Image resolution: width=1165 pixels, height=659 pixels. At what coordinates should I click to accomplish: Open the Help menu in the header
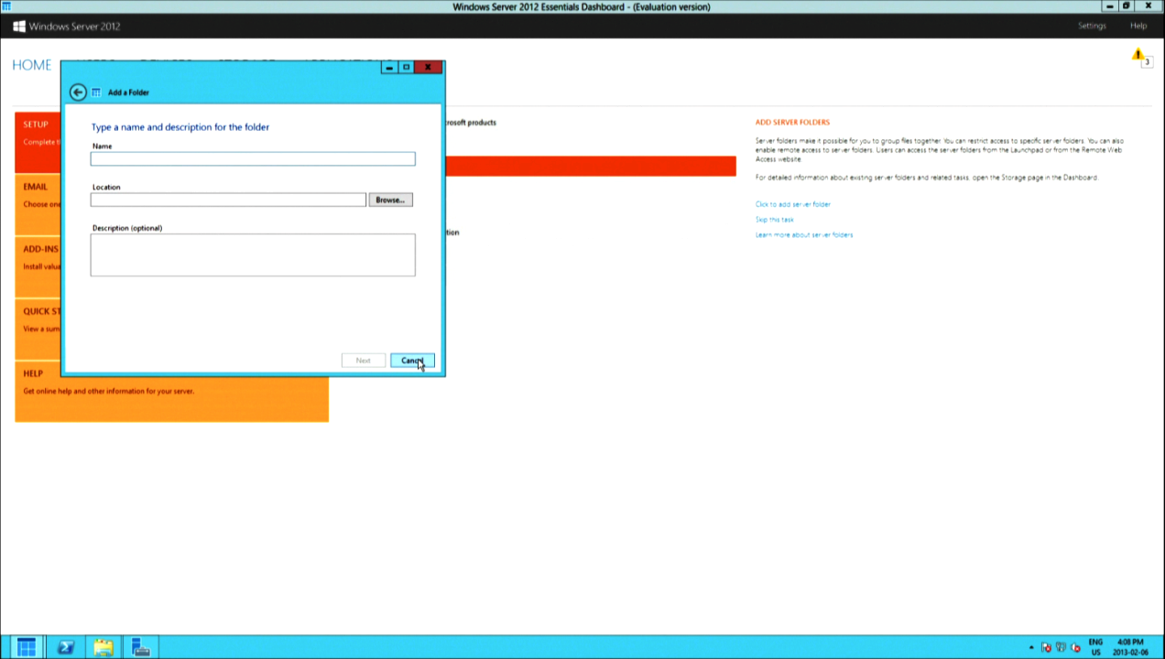pos(1138,26)
